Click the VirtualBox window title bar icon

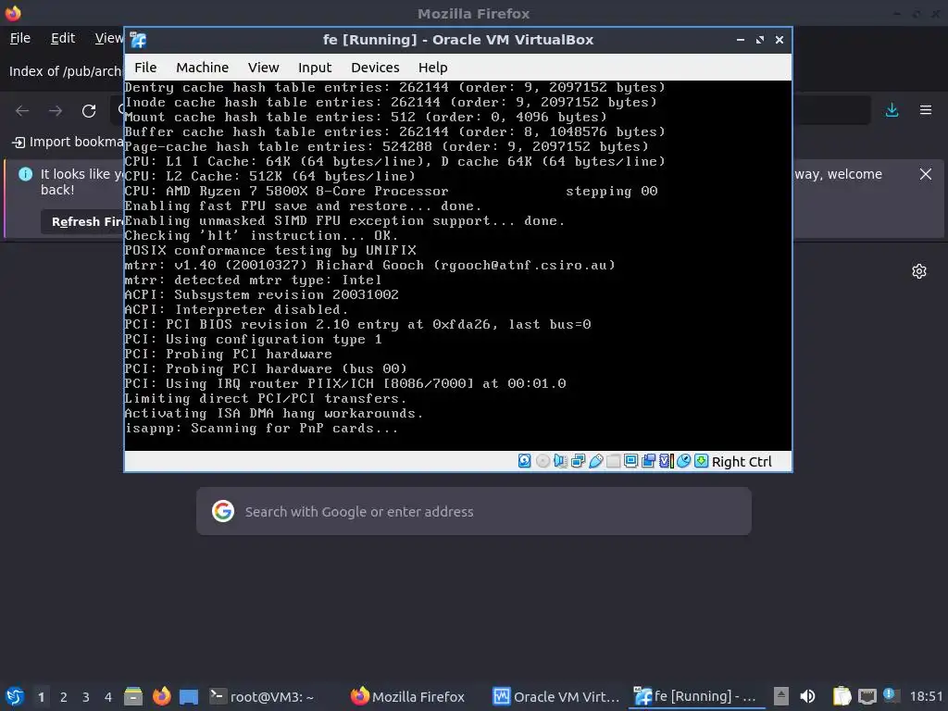138,40
